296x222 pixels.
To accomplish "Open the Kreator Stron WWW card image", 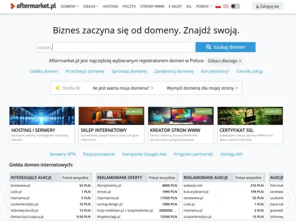I will point(181,116).
